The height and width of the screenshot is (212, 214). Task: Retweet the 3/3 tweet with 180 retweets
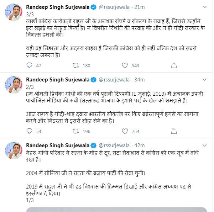(75, 65)
